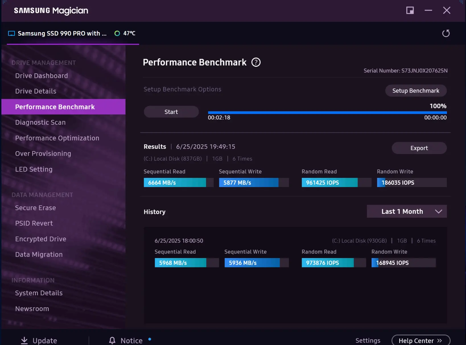The height and width of the screenshot is (345, 466).
Task: Open Data Migration in the sidebar
Action: click(39, 255)
